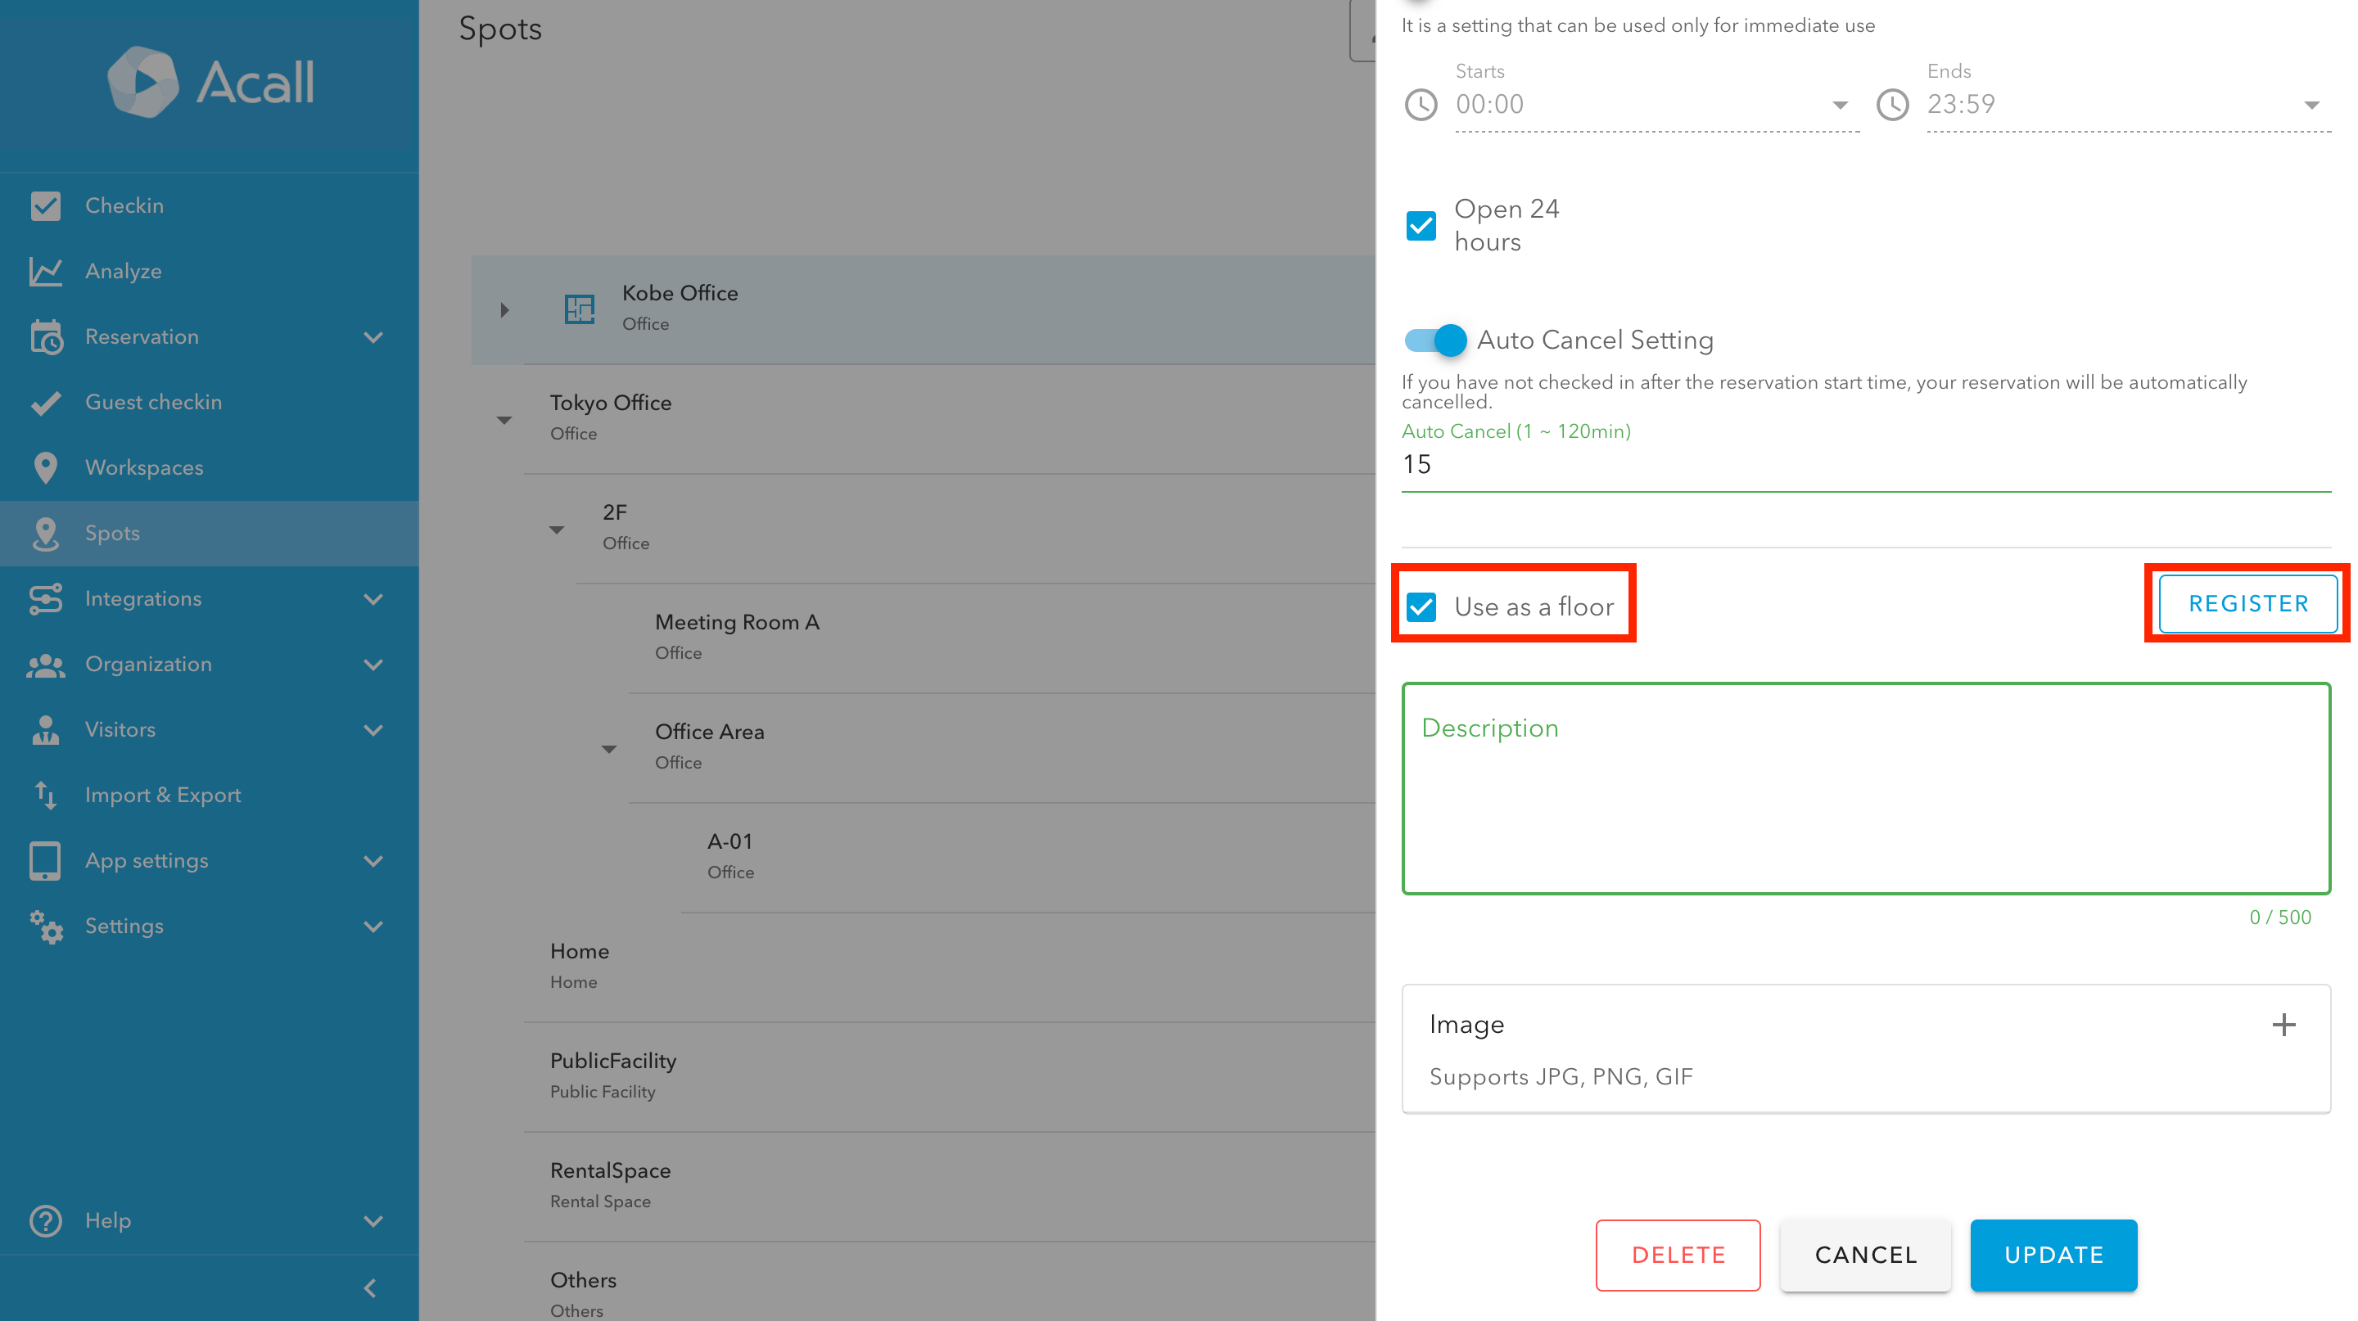
Task: Click the red DELETE button
Action: point(1678,1256)
